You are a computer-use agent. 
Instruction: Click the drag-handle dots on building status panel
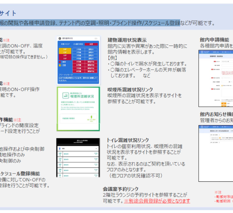96,38
